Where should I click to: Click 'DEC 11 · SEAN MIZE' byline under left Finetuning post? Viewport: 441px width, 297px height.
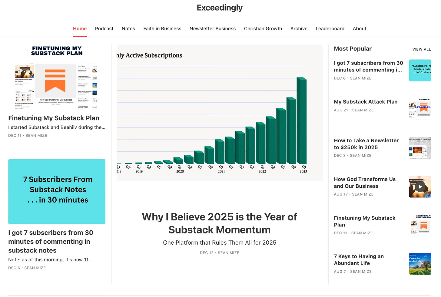(28, 136)
